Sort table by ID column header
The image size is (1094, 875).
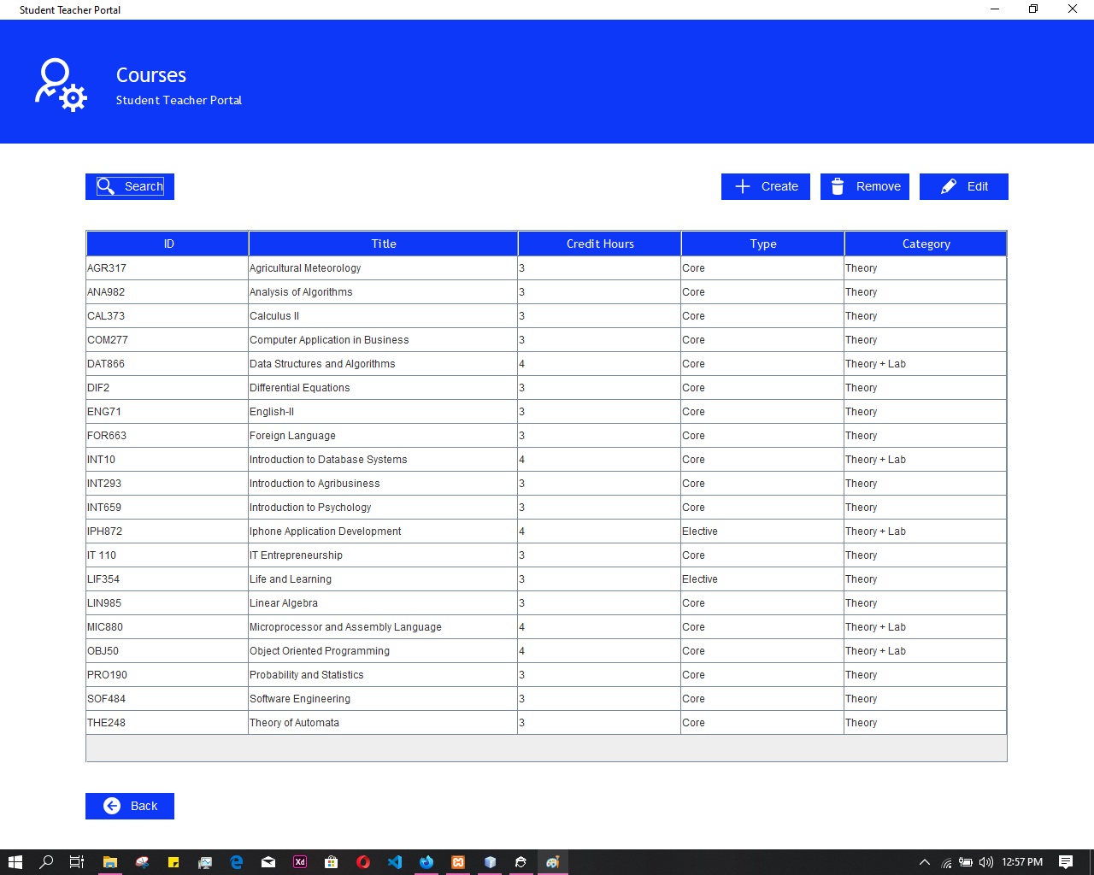(168, 244)
